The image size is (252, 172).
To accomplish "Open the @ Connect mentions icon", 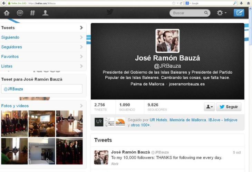I will point(20,13).
